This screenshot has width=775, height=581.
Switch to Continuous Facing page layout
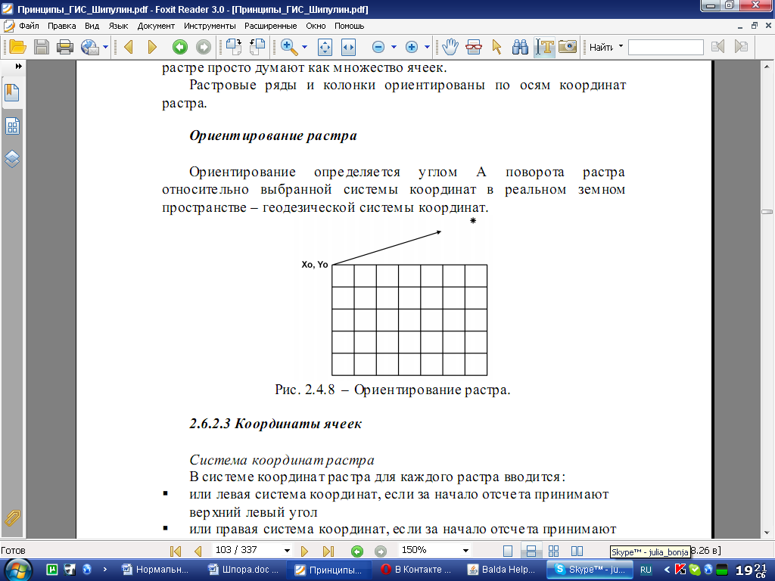coord(553,551)
